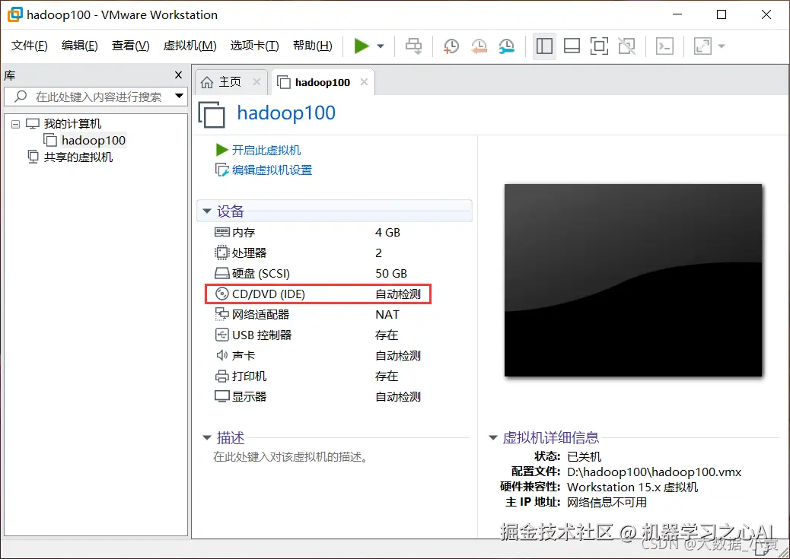Click the revert to snapshot toolbar icon

[479, 46]
